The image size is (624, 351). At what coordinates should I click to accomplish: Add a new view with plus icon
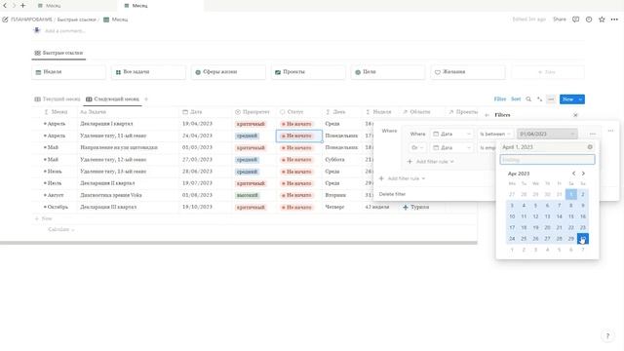146,99
